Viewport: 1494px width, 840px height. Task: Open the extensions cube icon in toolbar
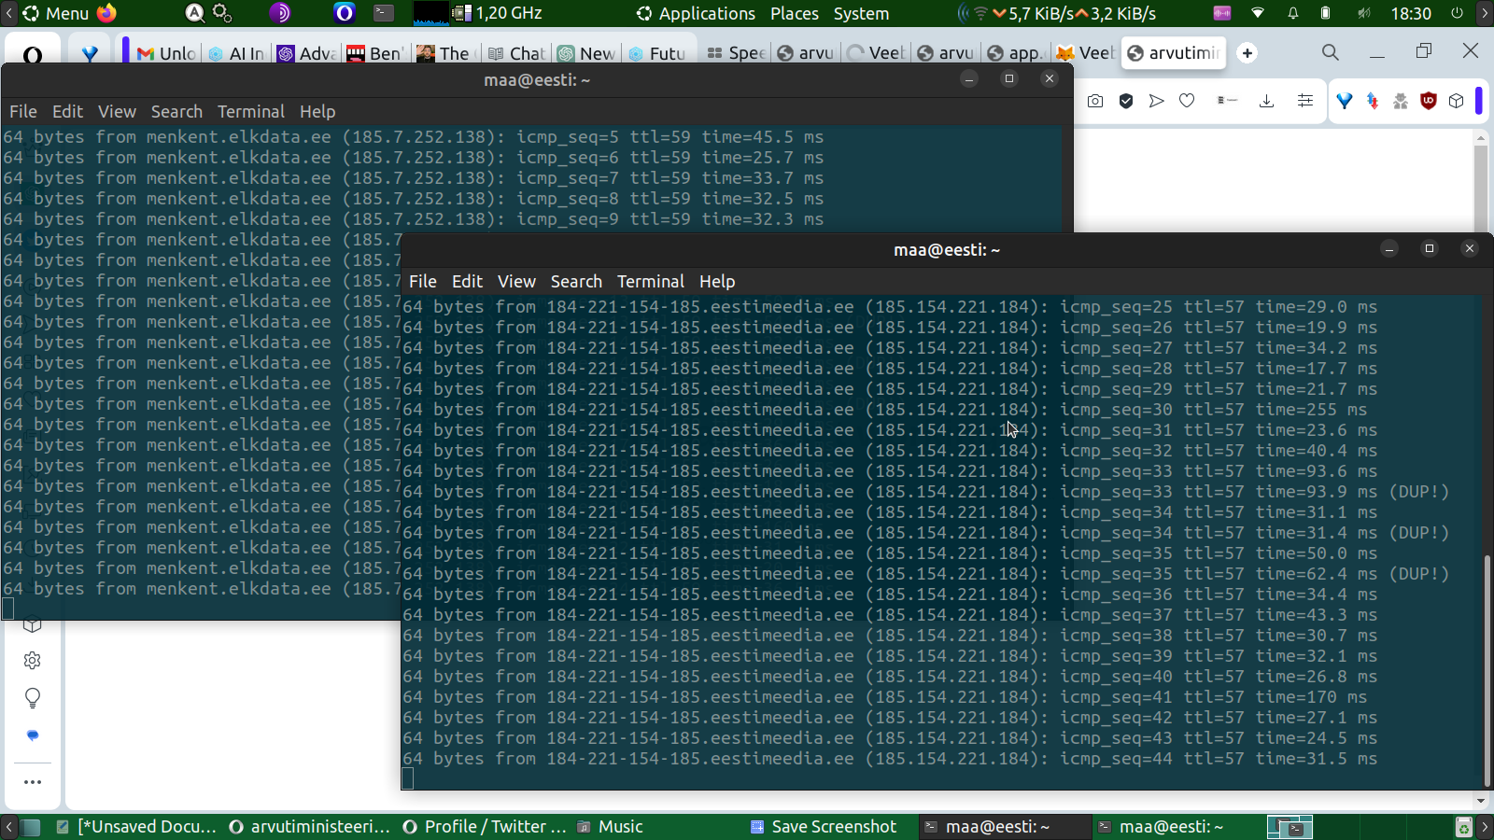point(1457,101)
